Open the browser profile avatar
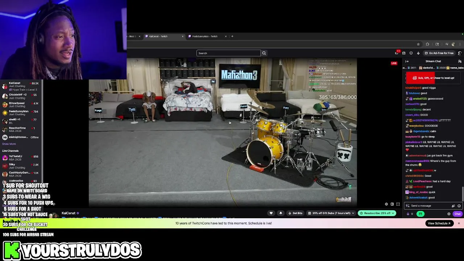This screenshot has height=261, width=464. pyautogui.click(x=453, y=44)
